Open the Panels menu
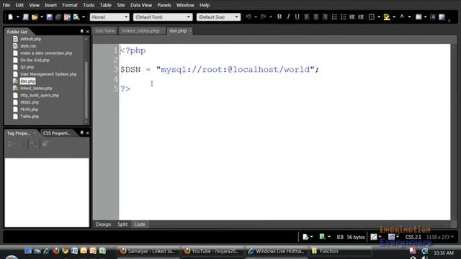This screenshot has width=461, height=259. click(x=164, y=5)
